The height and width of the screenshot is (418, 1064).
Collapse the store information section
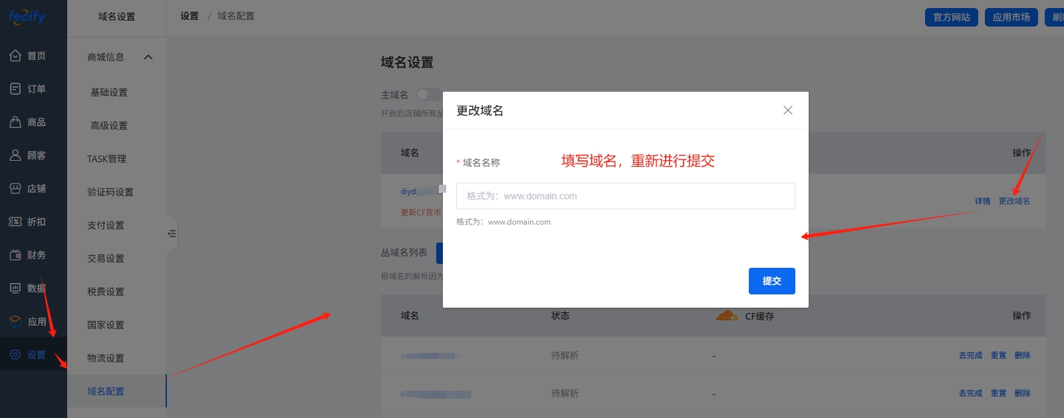(x=148, y=57)
